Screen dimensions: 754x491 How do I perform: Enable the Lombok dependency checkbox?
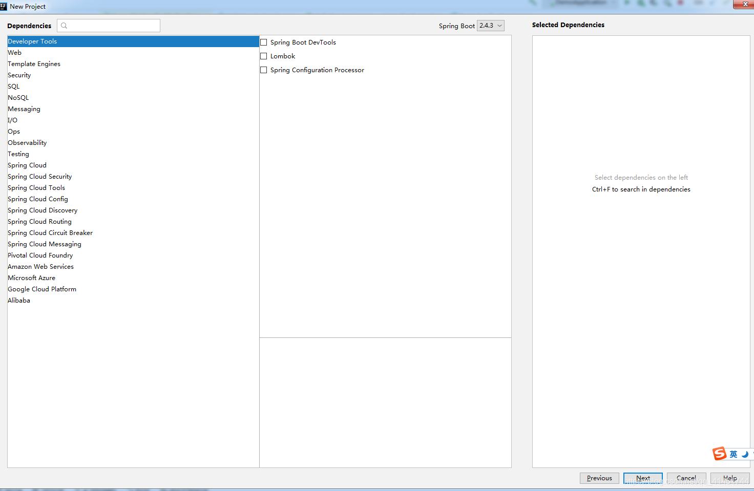coord(264,56)
